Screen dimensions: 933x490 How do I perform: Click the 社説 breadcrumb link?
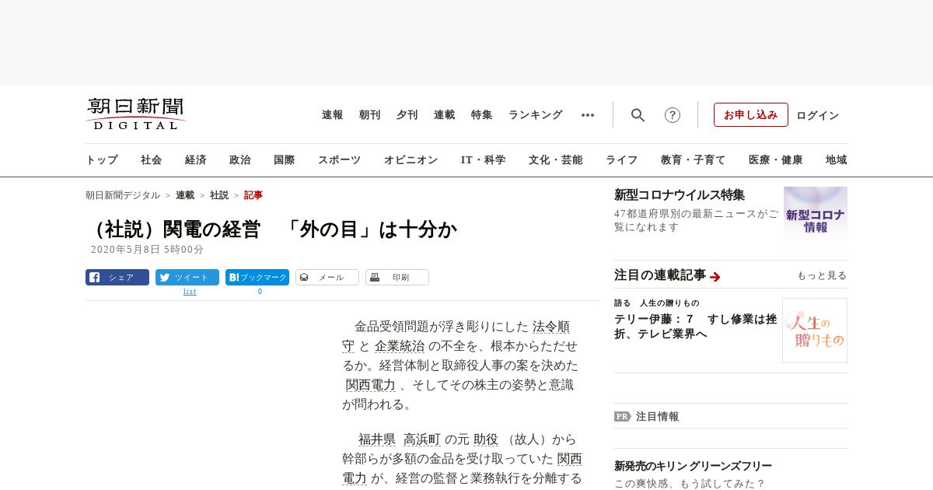click(219, 195)
